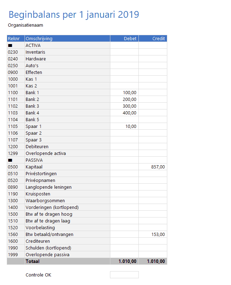Click the Totaal debet sum 1.010,00
231x285 pixels.
(124, 262)
